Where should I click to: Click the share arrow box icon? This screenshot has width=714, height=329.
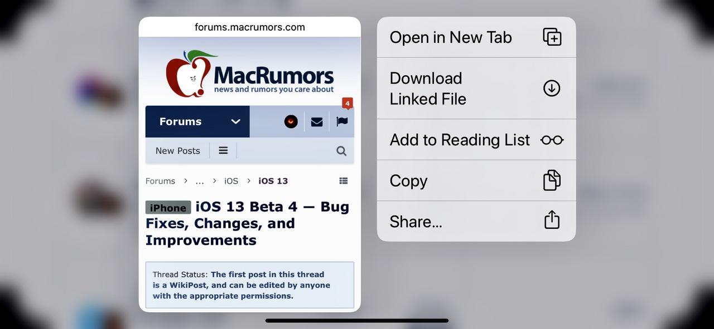pos(552,219)
